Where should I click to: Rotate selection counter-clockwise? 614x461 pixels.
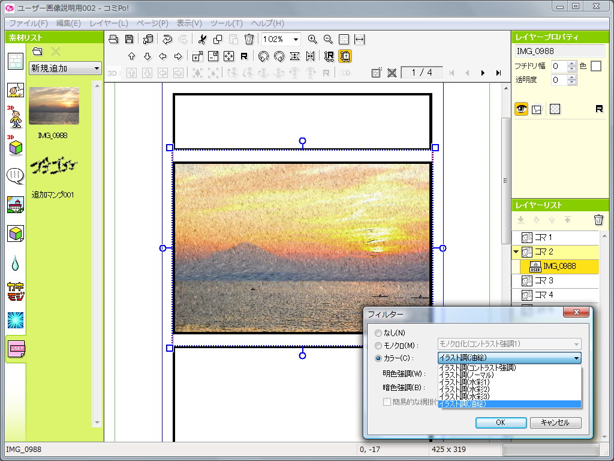tap(264, 56)
